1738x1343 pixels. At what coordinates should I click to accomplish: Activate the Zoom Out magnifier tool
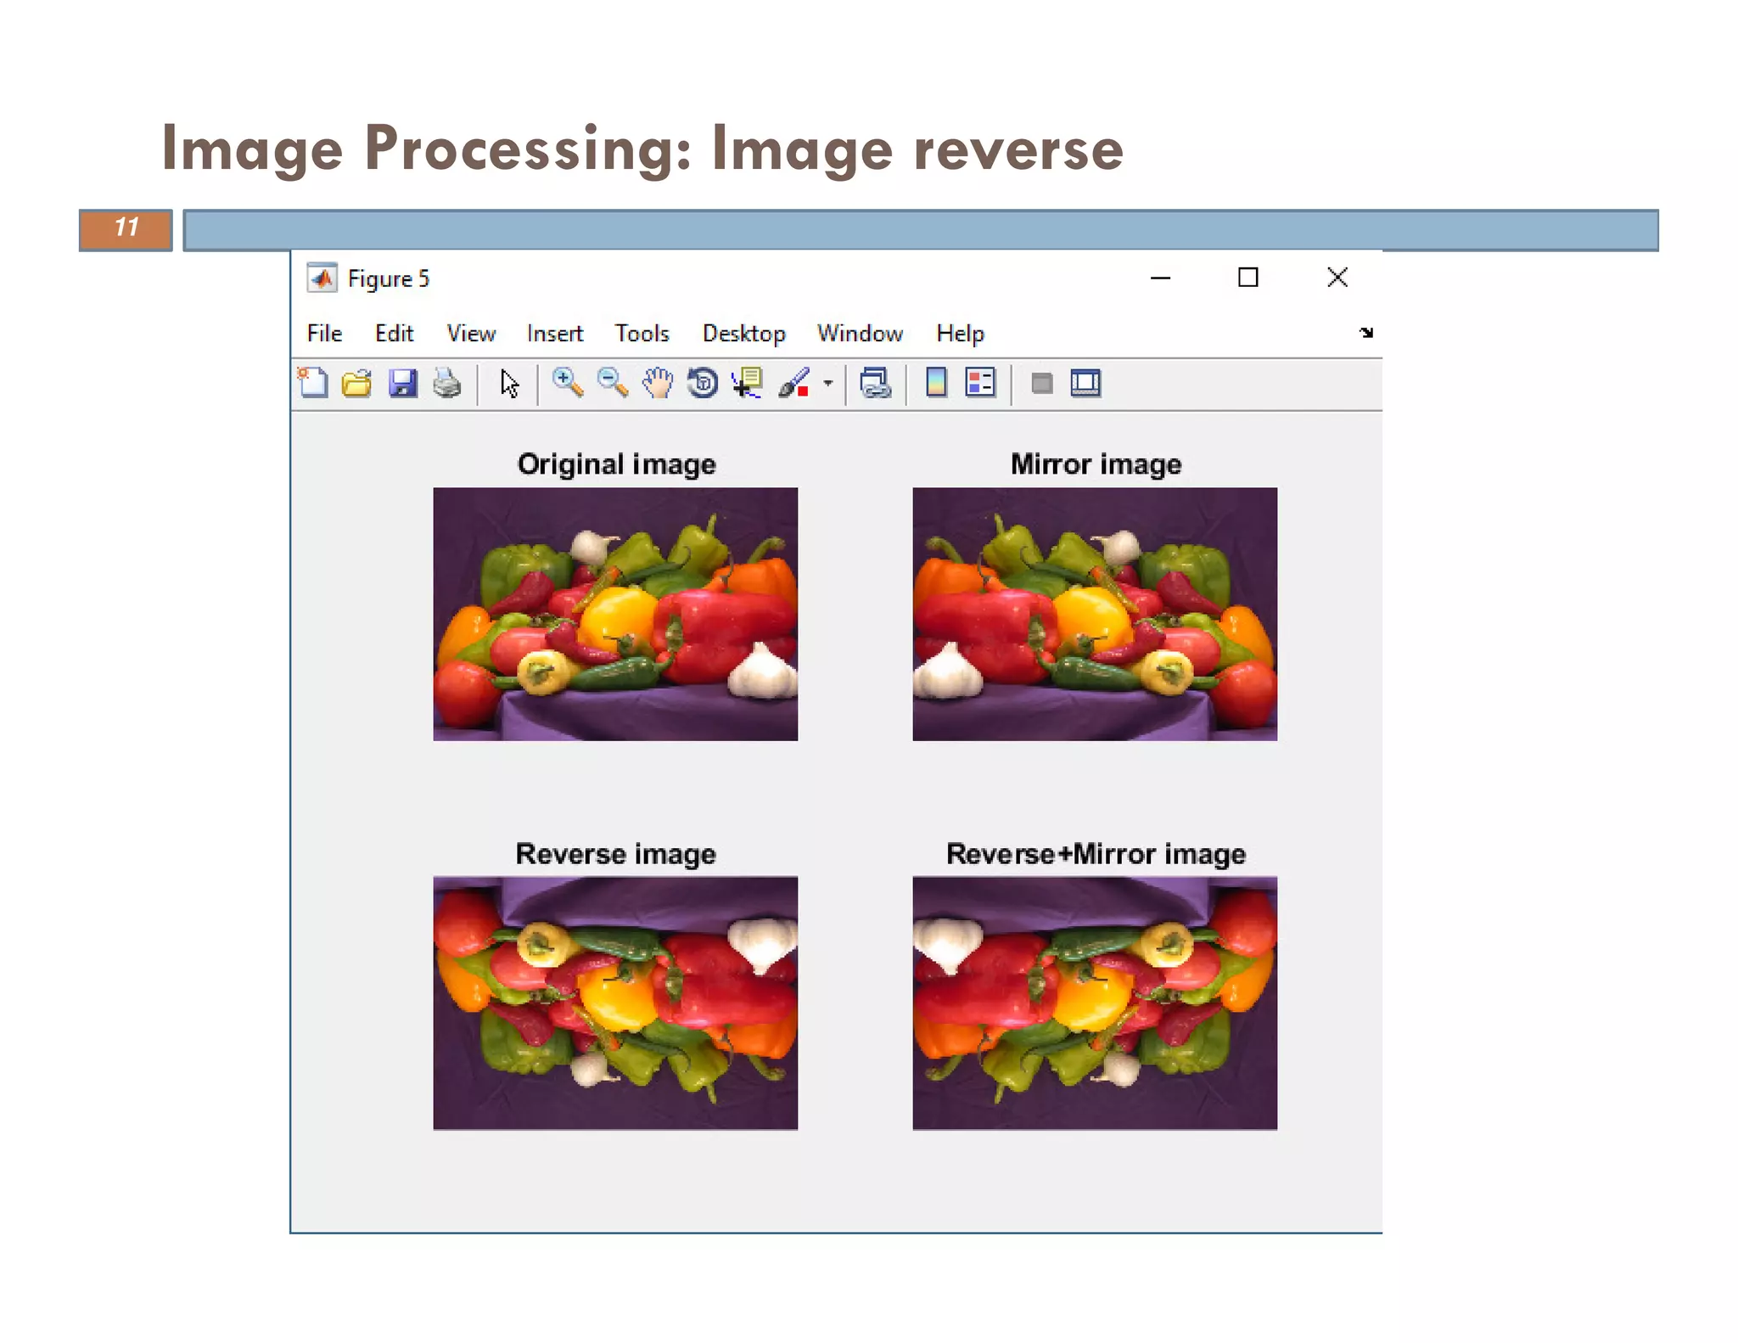tap(612, 384)
